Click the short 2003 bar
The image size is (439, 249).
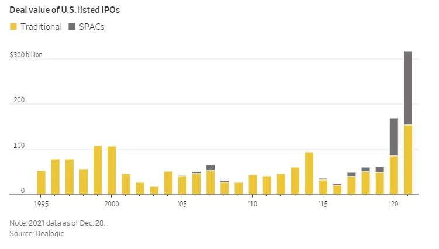(154, 191)
